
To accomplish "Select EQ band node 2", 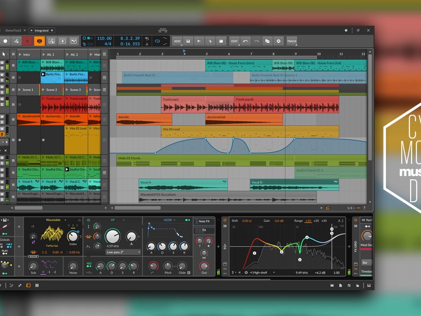I will point(282,252).
